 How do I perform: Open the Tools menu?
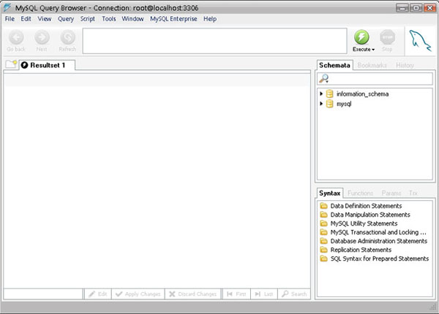point(109,19)
